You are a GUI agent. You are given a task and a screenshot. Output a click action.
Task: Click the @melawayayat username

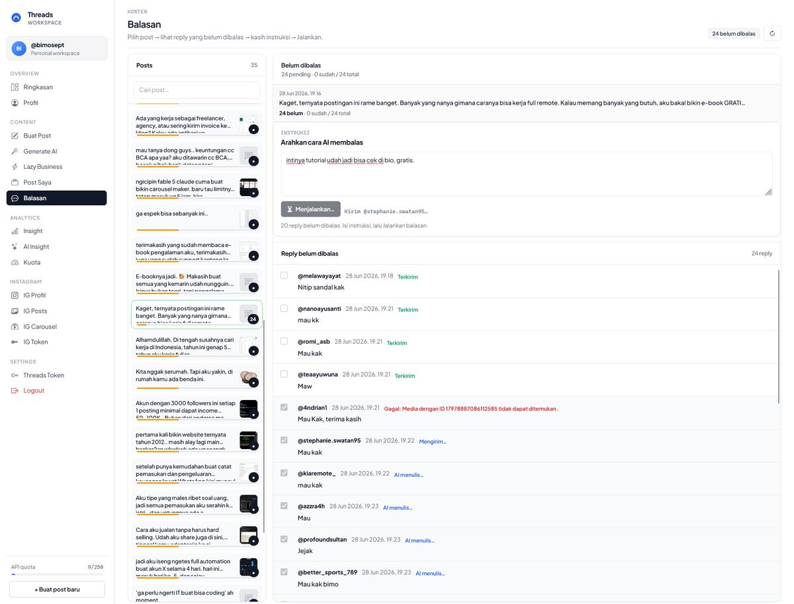point(319,276)
